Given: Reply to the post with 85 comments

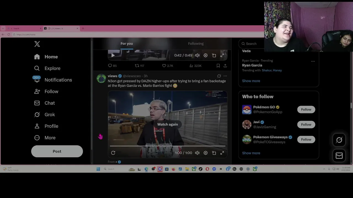Looking at the screenshot, I should pyautogui.click(x=112, y=66).
